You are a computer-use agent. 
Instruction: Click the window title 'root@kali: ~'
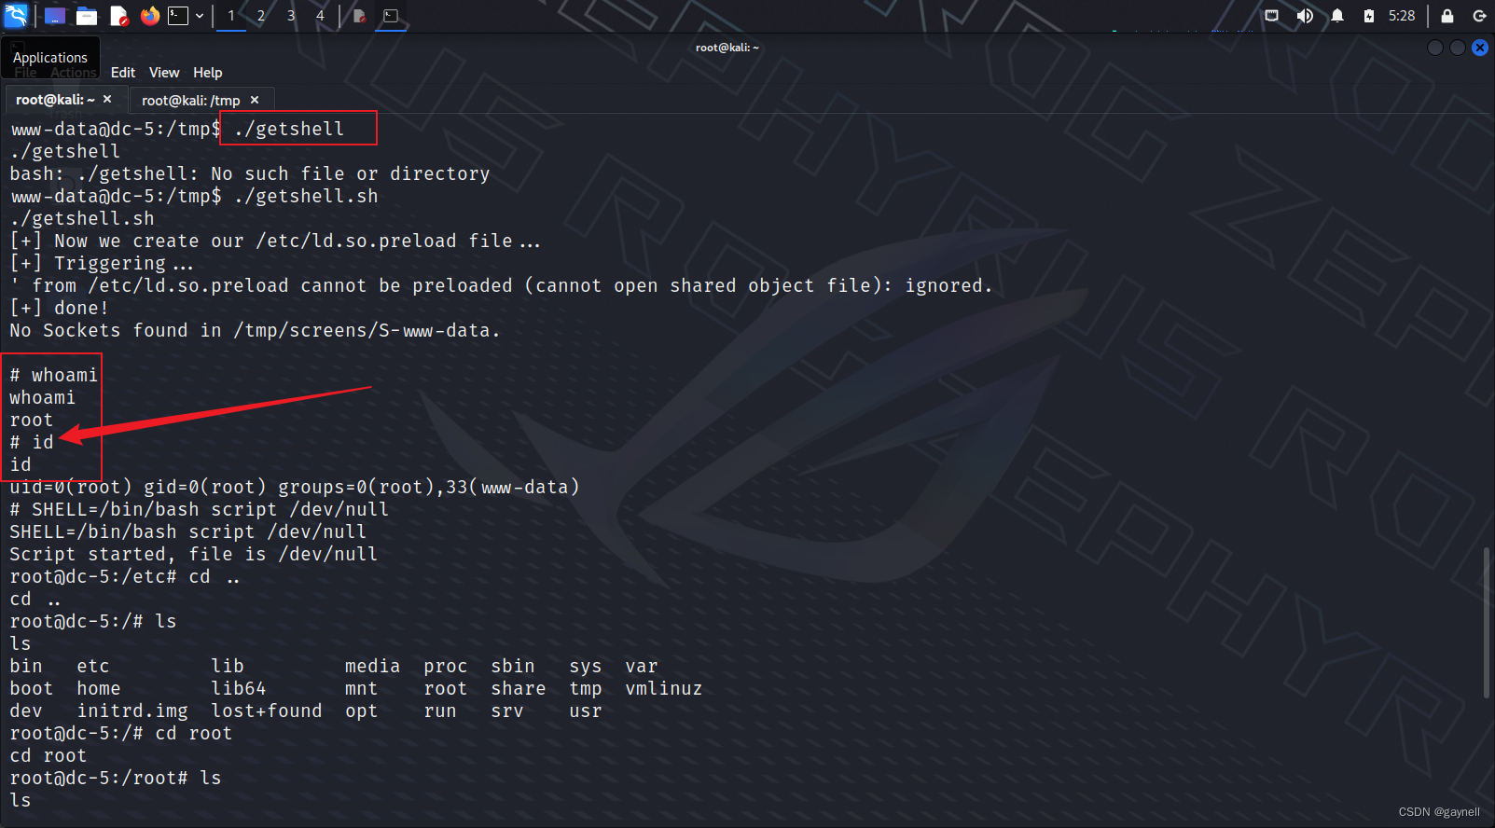coord(727,48)
